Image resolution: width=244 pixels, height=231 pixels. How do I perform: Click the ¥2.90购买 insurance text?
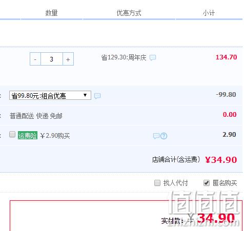(55, 136)
